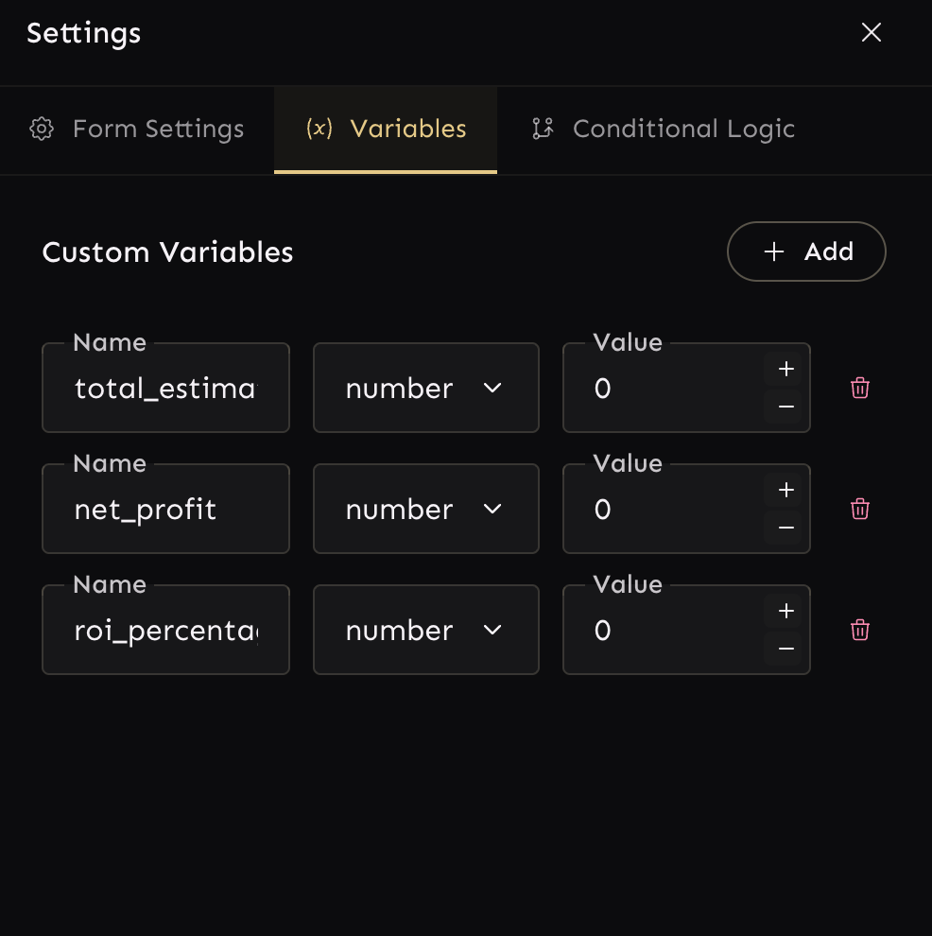Increment the roi_percentage value with plus
The height and width of the screenshot is (936, 932).
click(785, 612)
